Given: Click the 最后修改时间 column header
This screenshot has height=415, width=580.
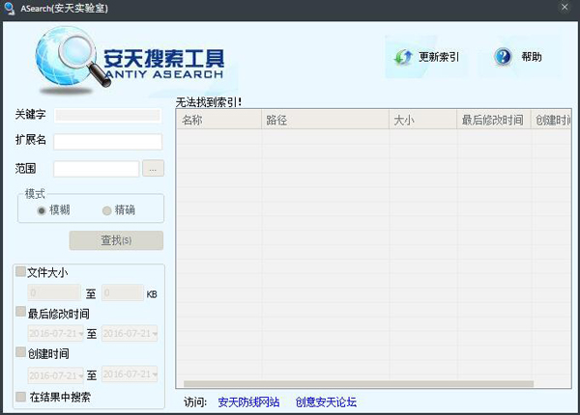Looking at the screenshot, I should click(494, 120).
